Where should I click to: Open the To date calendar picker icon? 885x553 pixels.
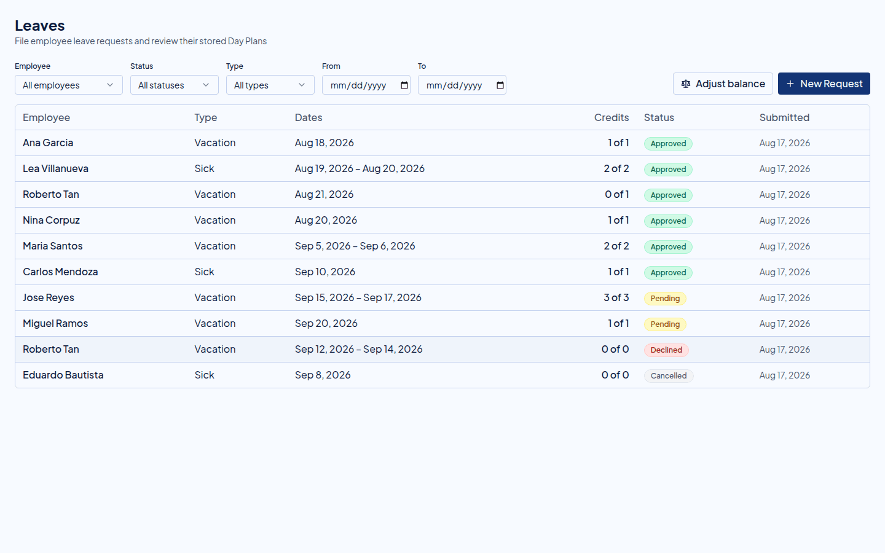[500, 85]
